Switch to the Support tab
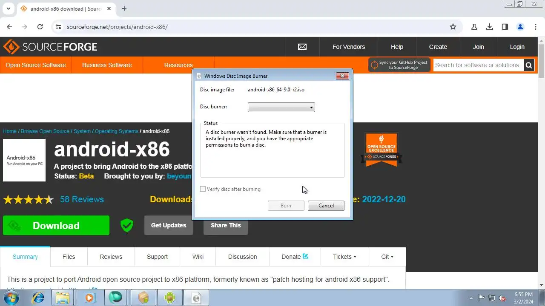 click(x=157, y=257)
